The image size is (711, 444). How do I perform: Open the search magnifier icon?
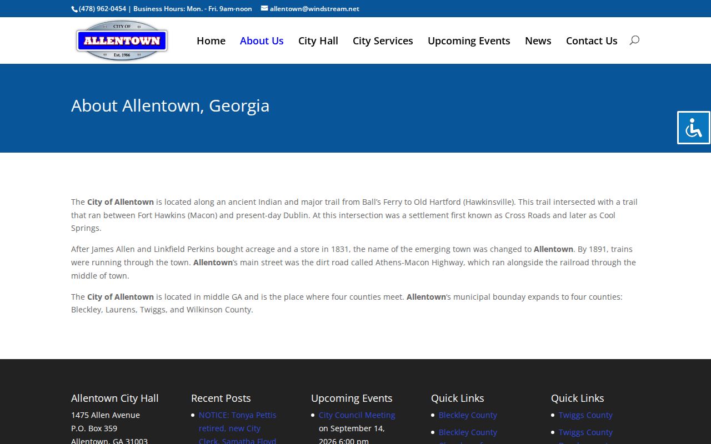tap(634, 40)
